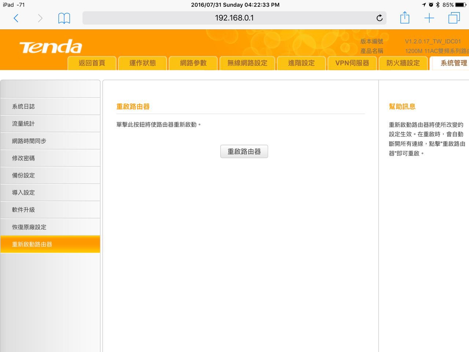
Task: Add a new tab with plus icon
Action: pos(429,18)
